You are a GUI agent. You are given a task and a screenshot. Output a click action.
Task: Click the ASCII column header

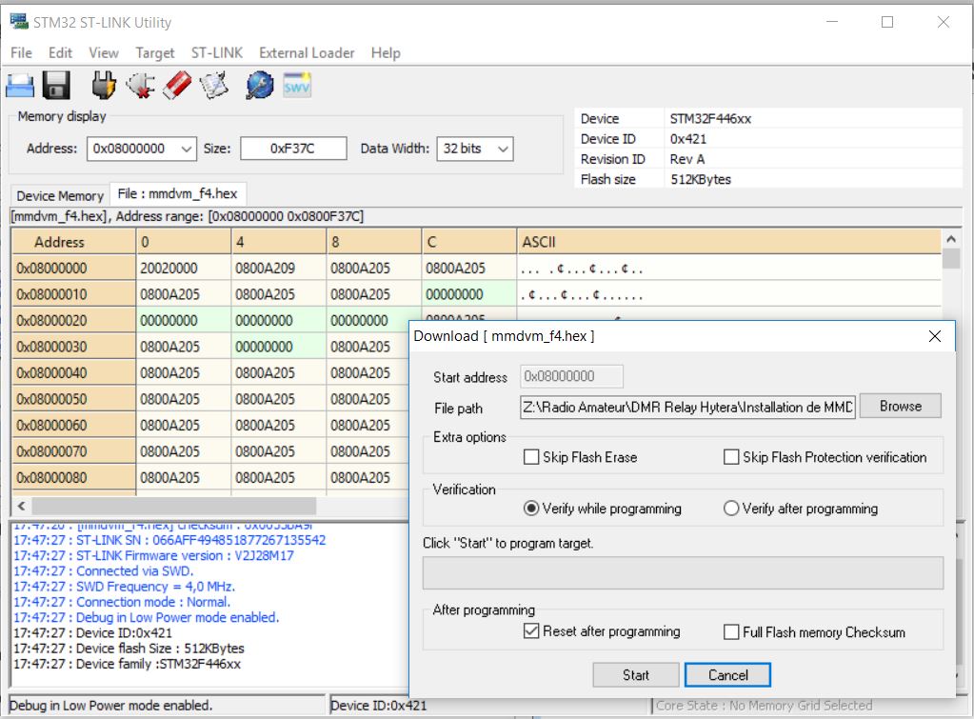[x=728, y=242]
